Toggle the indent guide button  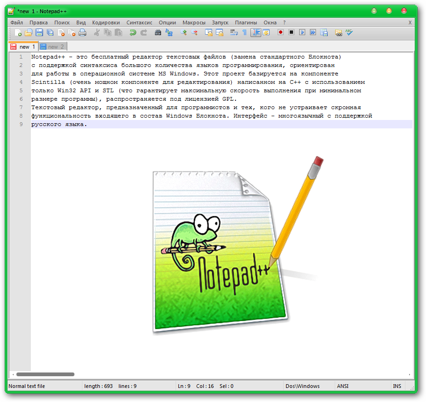[x=256, y=33]
